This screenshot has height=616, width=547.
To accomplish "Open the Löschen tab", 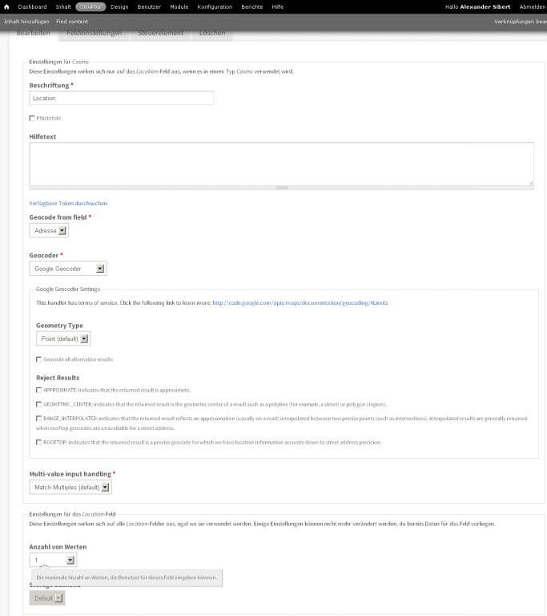I will [x=212, y=34].
